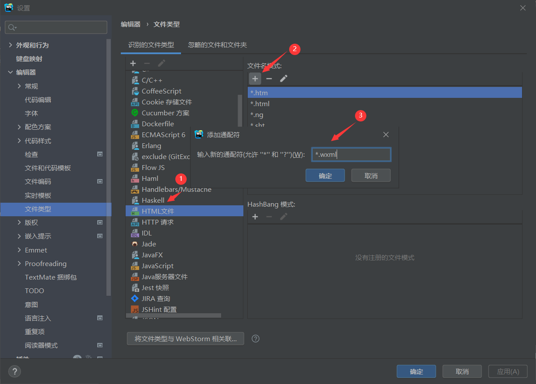Select the *.ng pattern row

[385, 114]
